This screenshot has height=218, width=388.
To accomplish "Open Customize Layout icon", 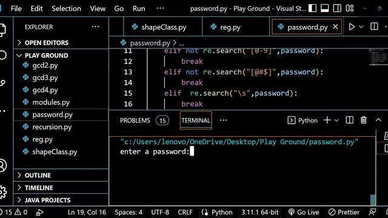I will click(350, 8).
